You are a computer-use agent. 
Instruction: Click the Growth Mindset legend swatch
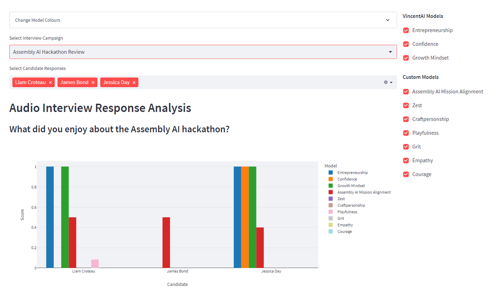(331, 186)
